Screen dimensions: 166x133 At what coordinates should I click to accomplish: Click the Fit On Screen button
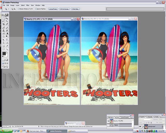point(65,9)
